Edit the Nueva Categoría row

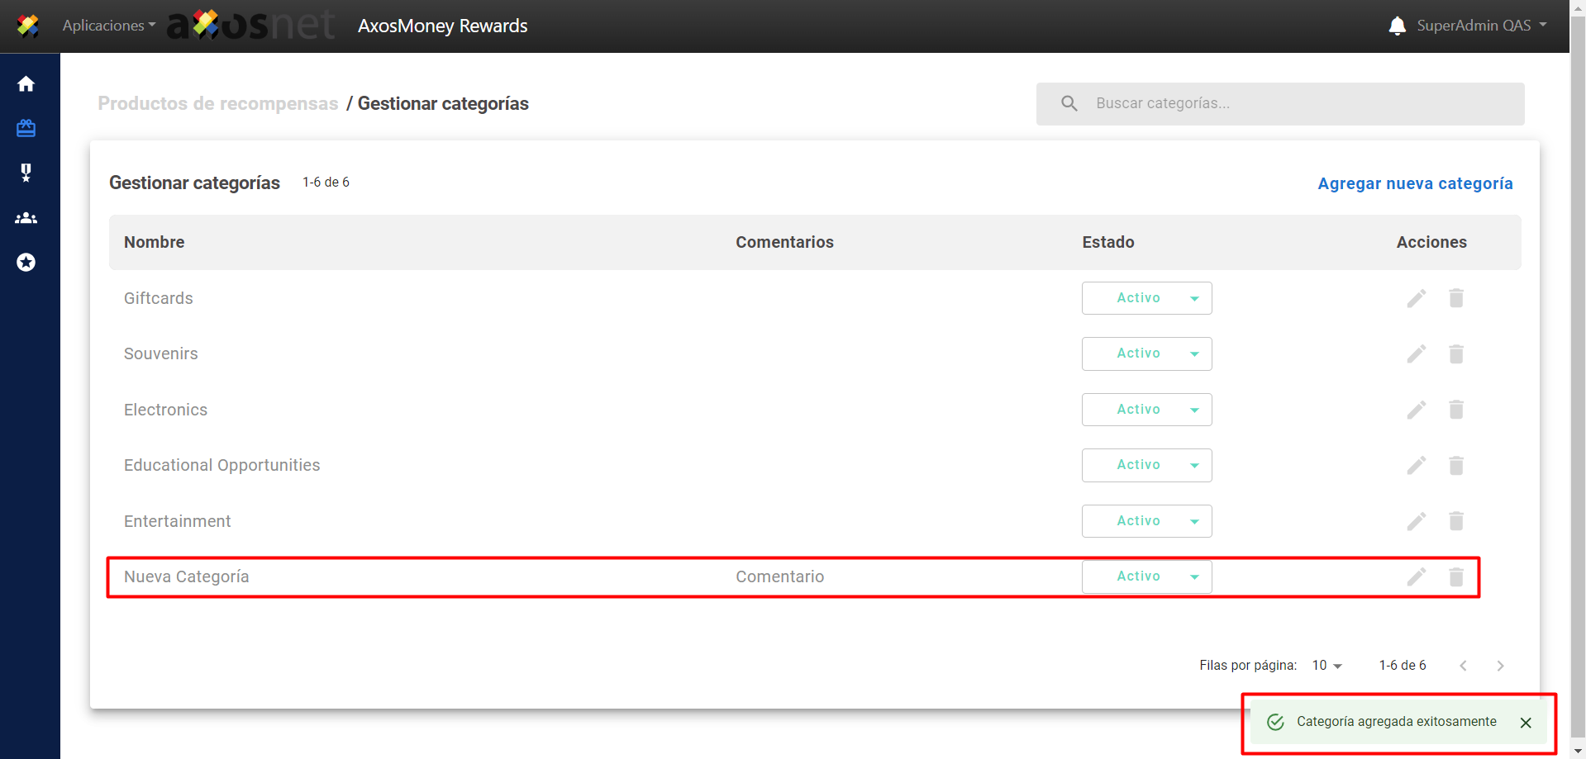(1416, 576)
